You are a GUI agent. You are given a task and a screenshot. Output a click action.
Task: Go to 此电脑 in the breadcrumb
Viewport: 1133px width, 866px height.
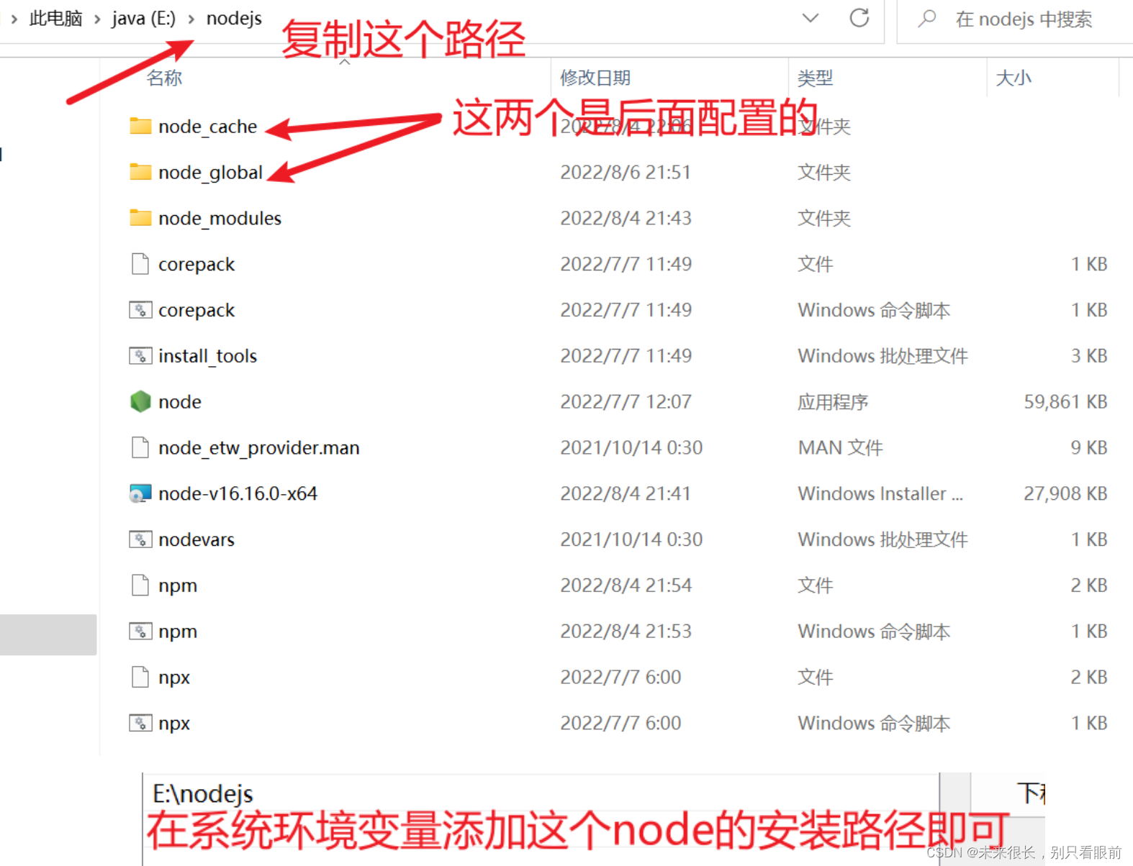point(56,18)
